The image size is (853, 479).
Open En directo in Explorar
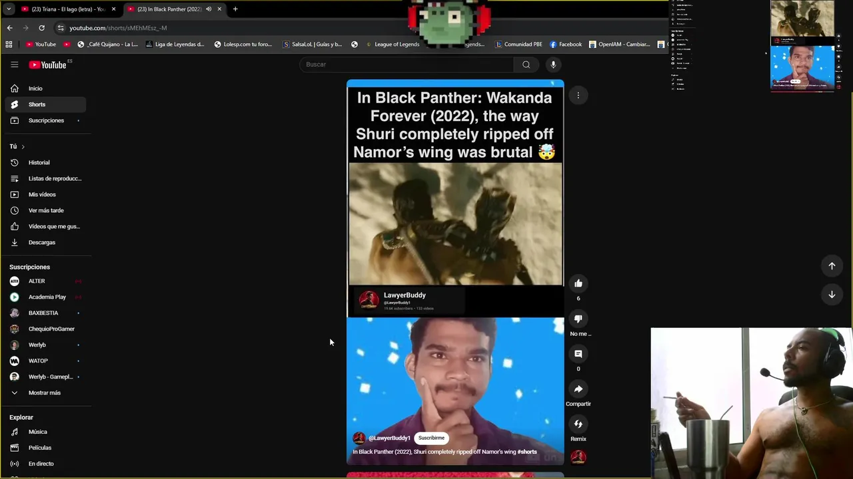coord(45,464)
